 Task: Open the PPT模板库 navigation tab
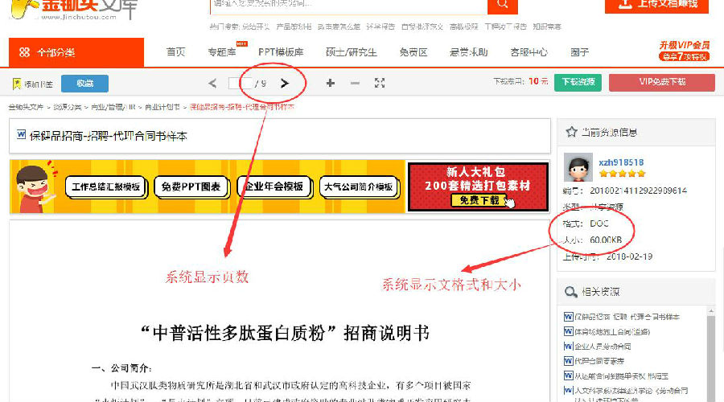coord(281,52)
